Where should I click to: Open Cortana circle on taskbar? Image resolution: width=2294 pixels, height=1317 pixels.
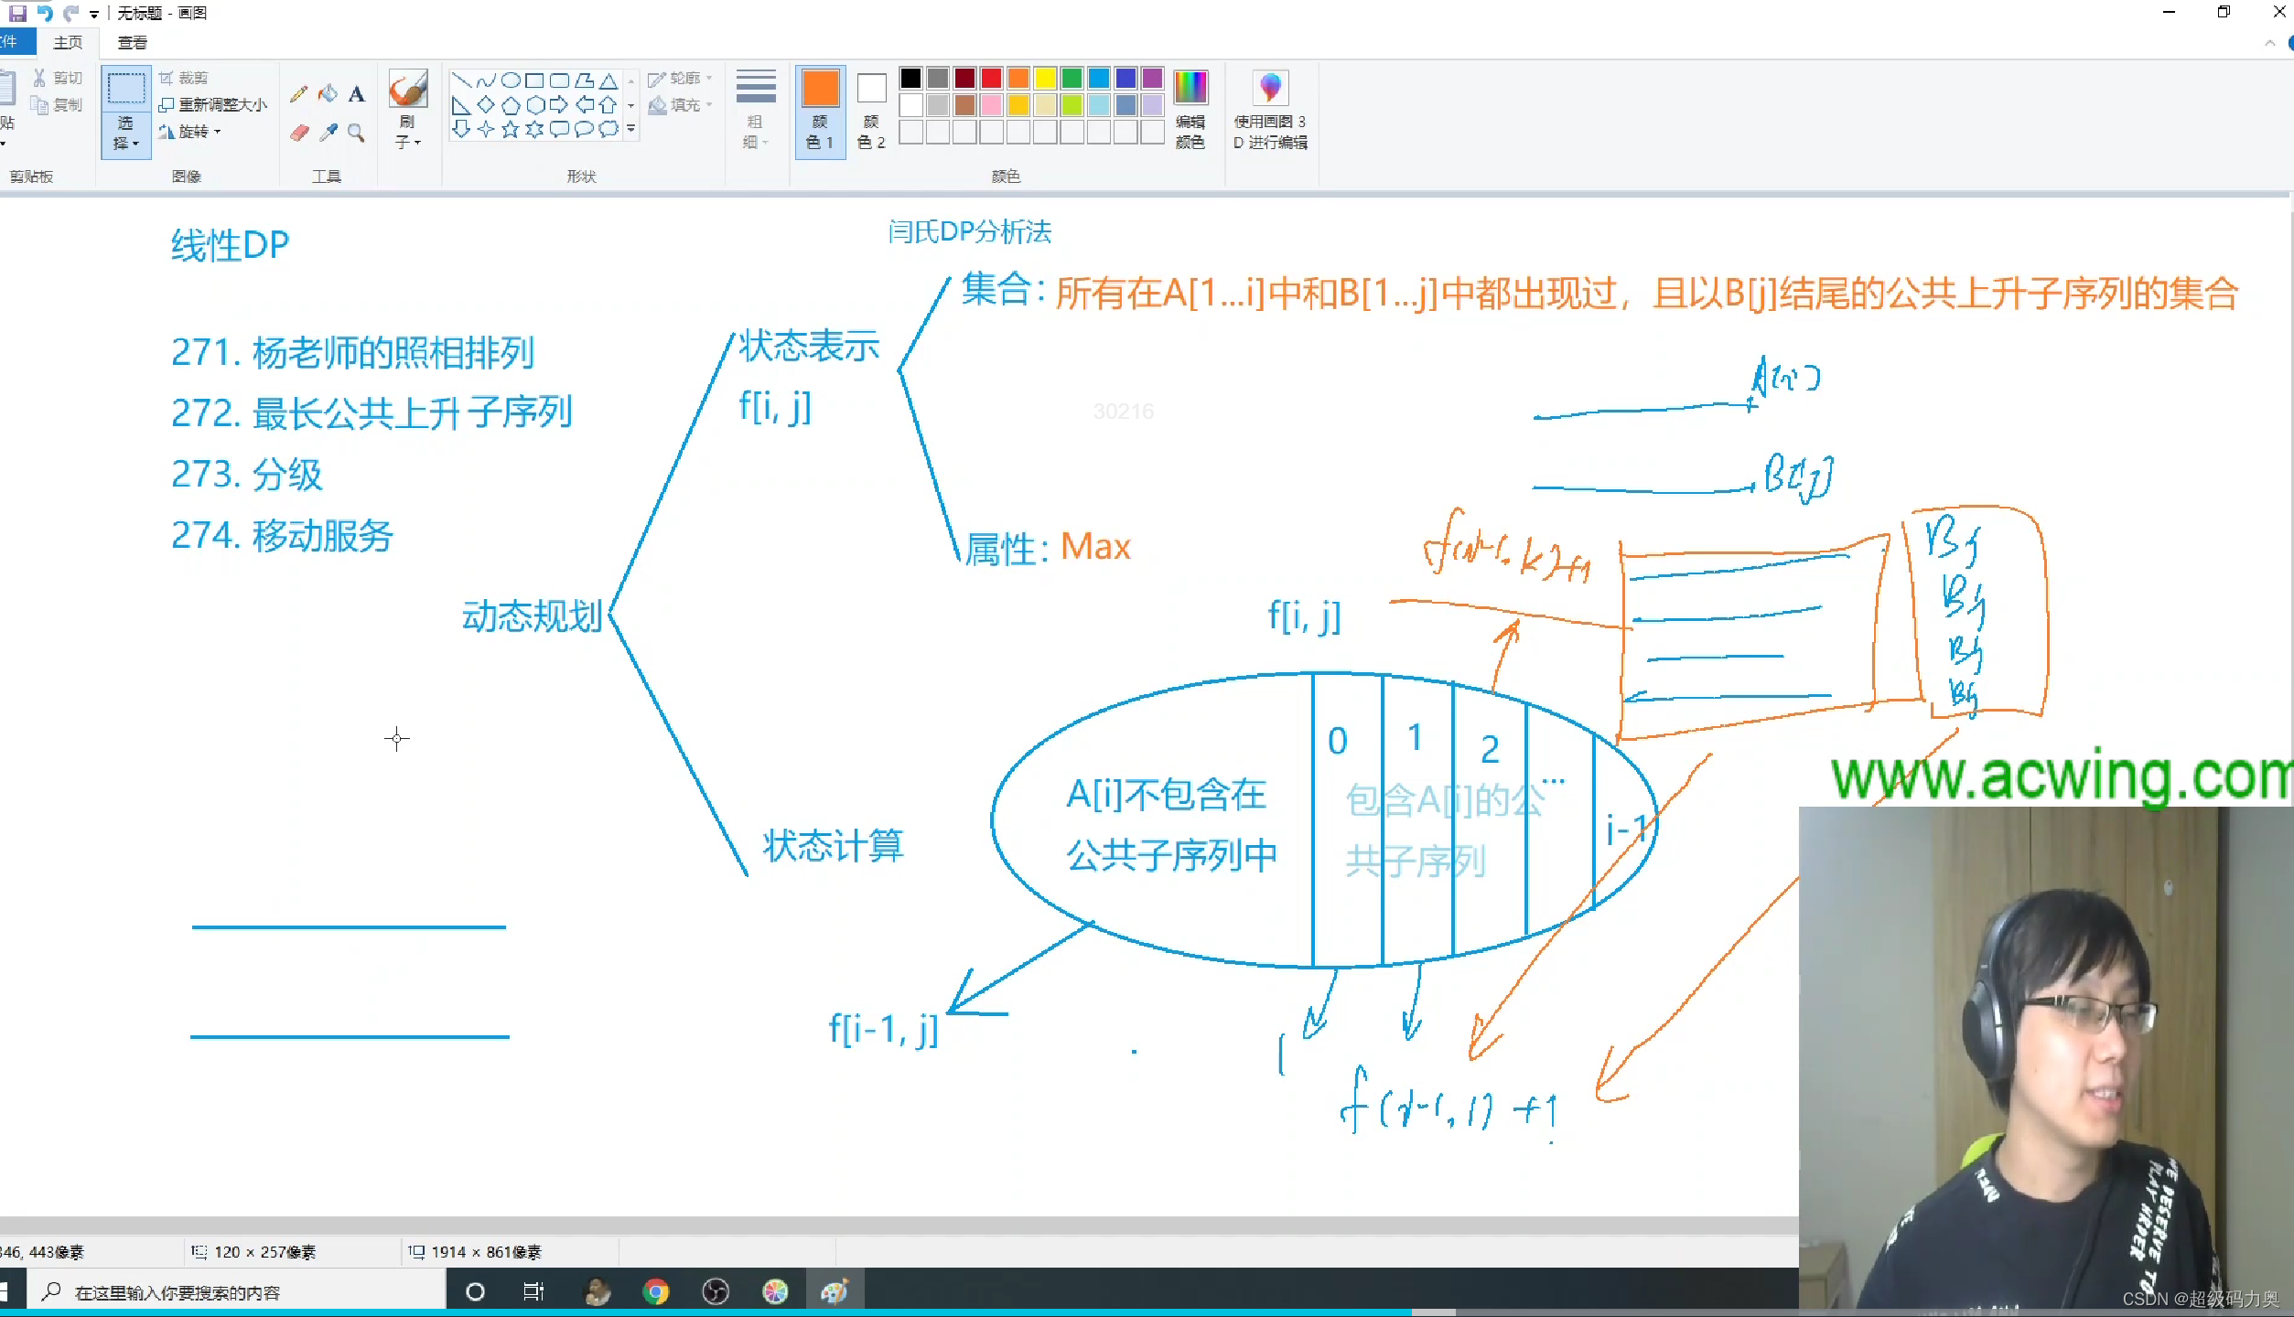coord(475,1291)
